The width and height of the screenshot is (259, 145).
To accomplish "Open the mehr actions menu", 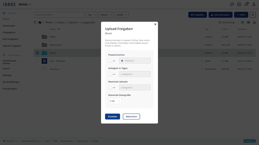I will 241,15.
